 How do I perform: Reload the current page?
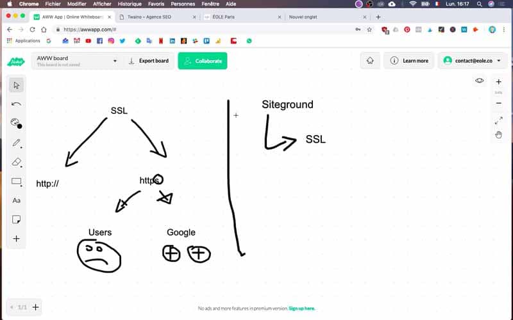(32, 29)
